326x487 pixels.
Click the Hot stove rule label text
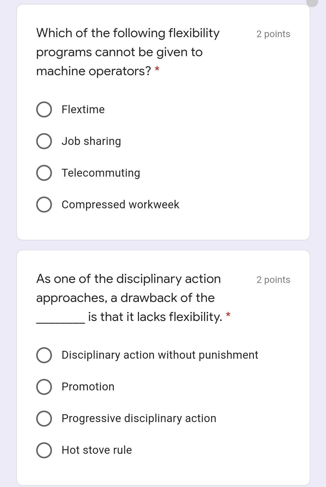[x=97, y=450]
